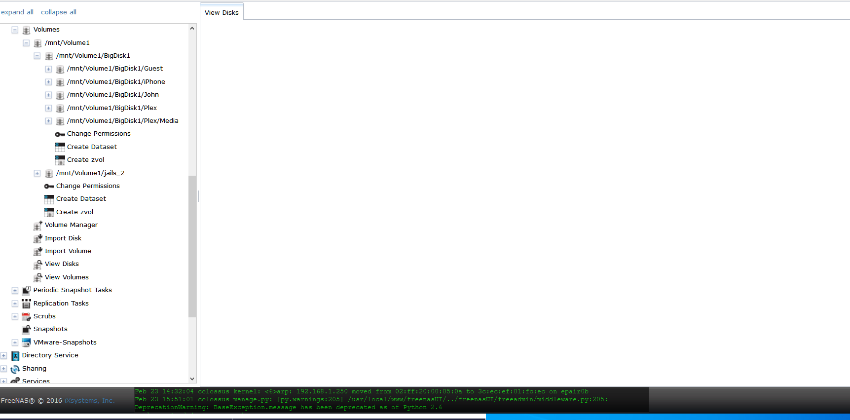Viewport: 850px width, 420px height.
Task: Open View Disks in the tree
Action: pyautogui.click(x=62, y=264)
